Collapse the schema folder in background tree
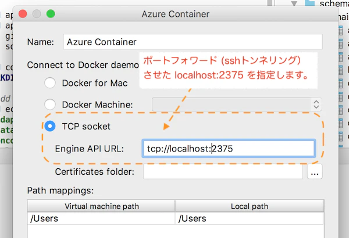Screen dimensions: 349x238 [x=294, y=3]
